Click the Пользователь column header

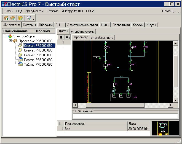(96, 124)
